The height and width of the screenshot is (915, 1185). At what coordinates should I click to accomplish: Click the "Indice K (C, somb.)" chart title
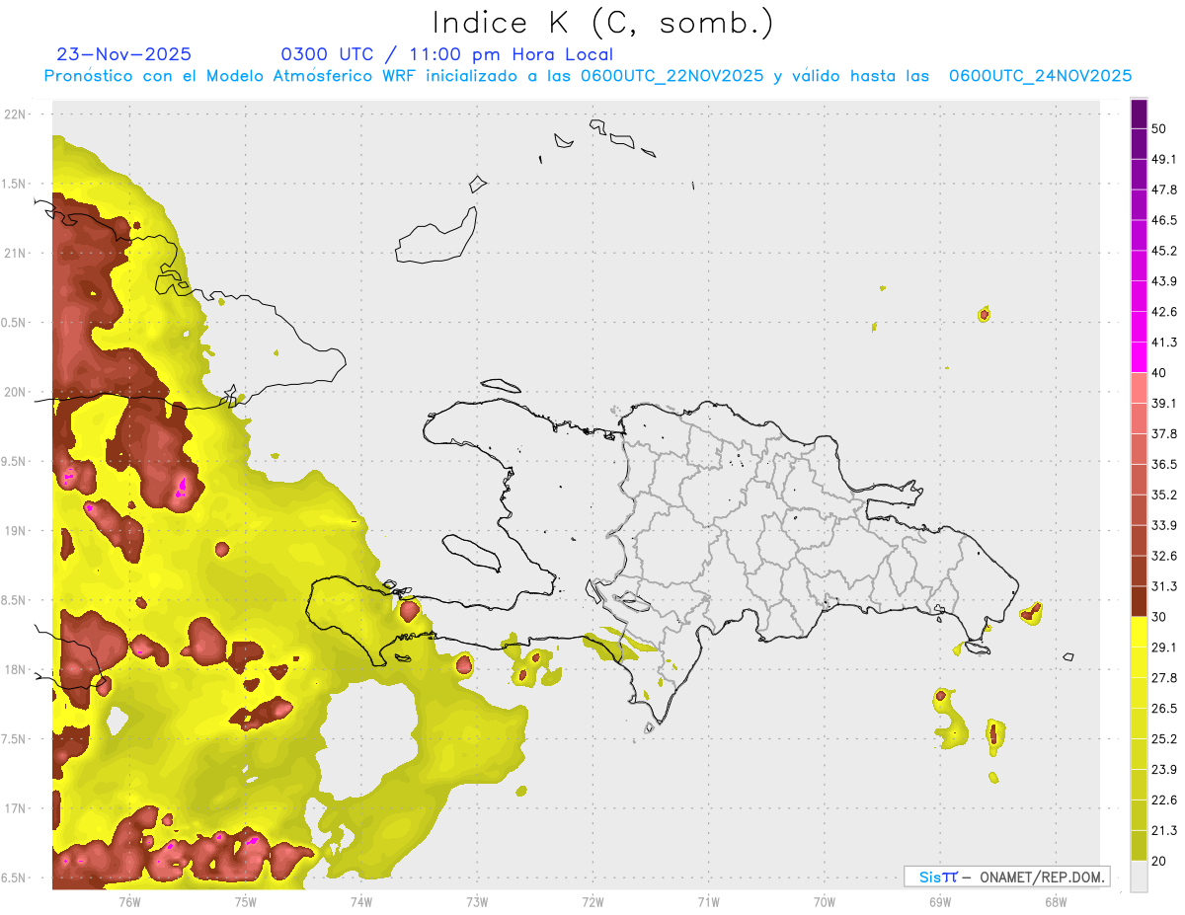[x=603, y=23]
